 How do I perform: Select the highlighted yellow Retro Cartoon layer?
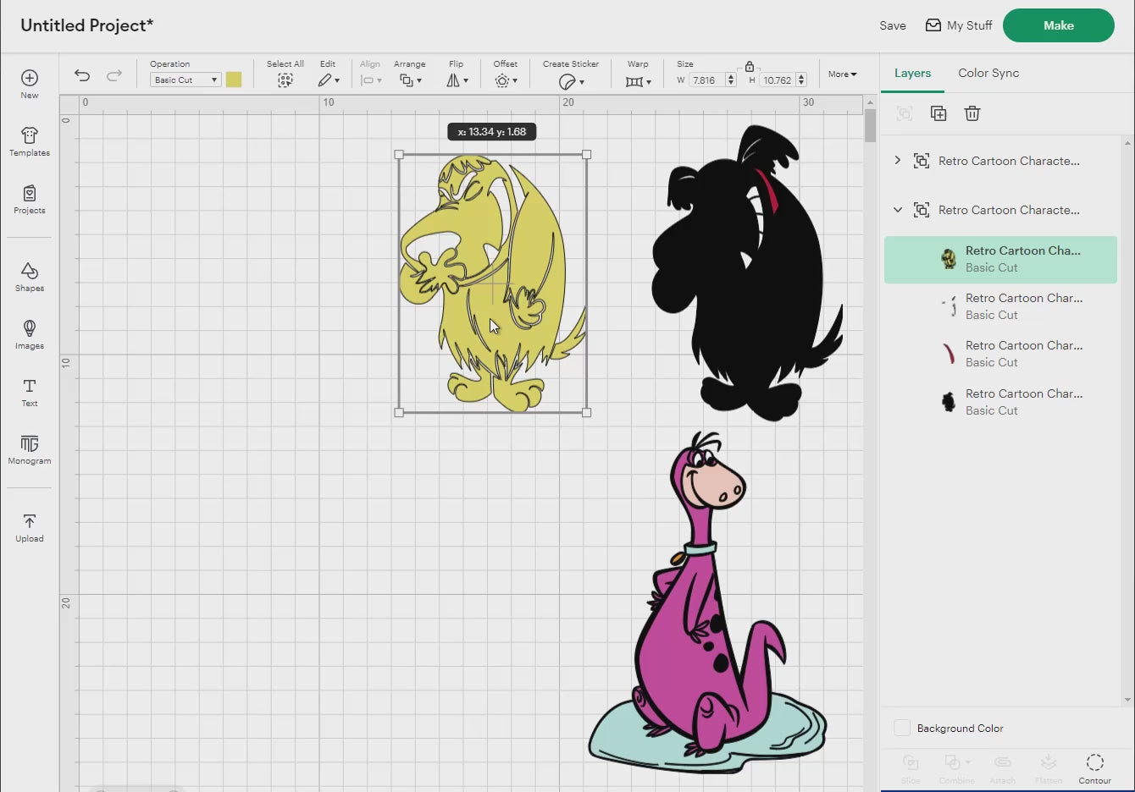click(1000, 259)
